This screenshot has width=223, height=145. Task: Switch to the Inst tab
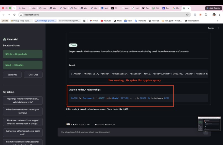point(135,8)
